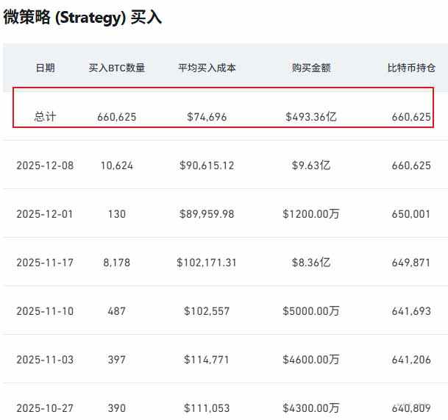Select the date 2025-11-03
This screenshot has height=420, width=448.
[x=45, y=360]
